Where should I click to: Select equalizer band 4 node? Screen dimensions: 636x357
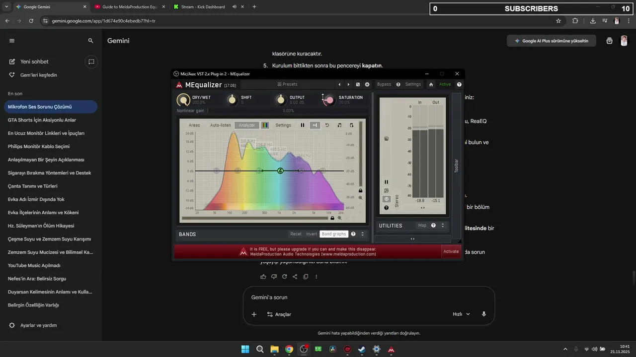[x=280, y=171]
